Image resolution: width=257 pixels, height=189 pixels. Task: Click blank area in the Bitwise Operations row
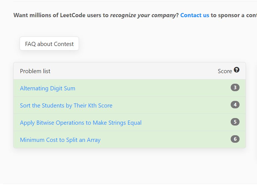(185, 122)
